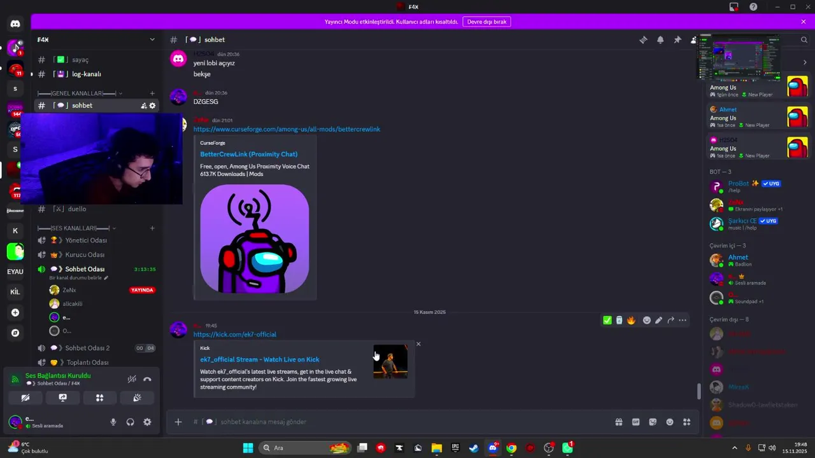815x458 pixels.
Task: Open Windows Start menu
Action: coord(248,448)
